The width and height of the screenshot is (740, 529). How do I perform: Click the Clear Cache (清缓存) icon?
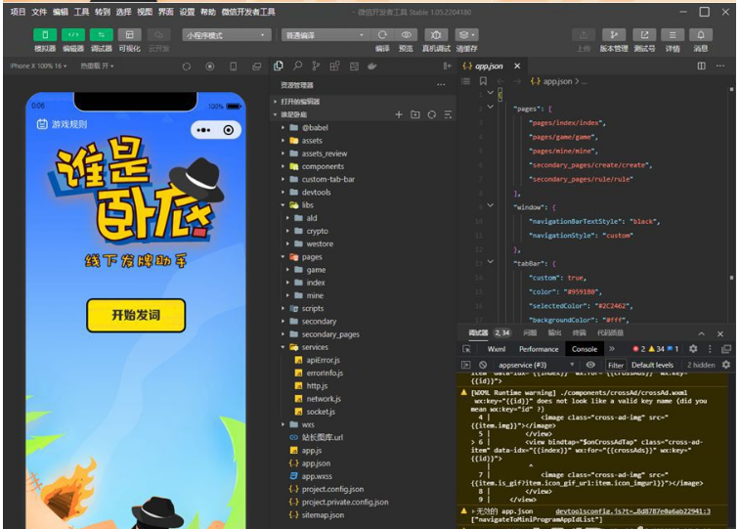[466, 35]
